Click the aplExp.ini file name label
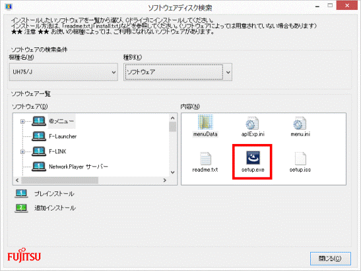 [253, 134]
